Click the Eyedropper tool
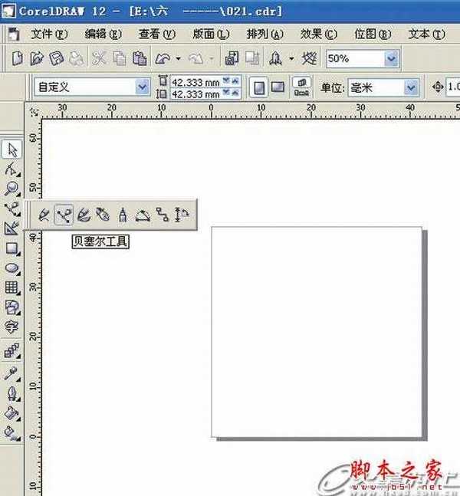The width and height of the screenshot is (460, 496). tap(11, 373)
